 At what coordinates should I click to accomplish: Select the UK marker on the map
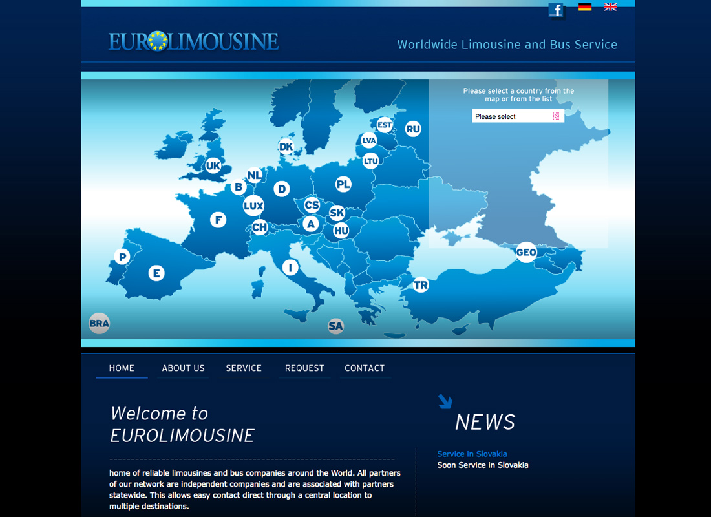coord(213,165)
